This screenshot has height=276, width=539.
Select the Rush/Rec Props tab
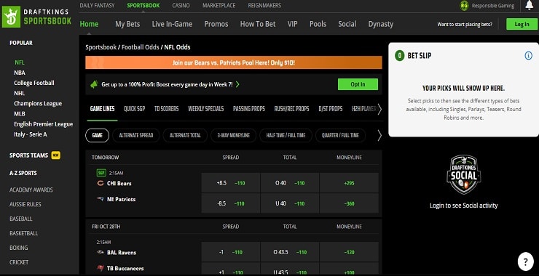(x=291, y=109)
